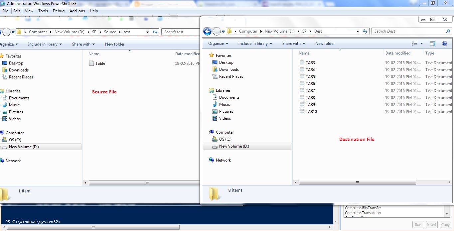Click horizontal scrollbar in Dest file list
Image resolution: width=454 pixels, height=231 pixels.
pos(357,182)
